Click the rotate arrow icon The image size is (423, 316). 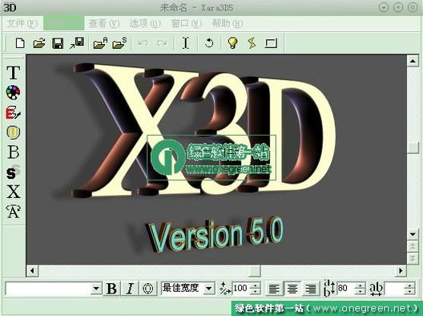pos(209,43)
